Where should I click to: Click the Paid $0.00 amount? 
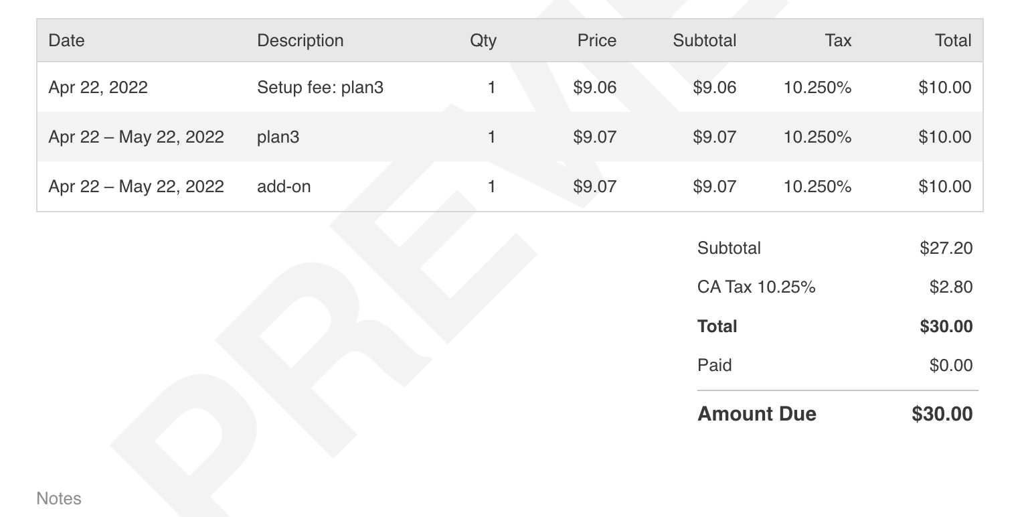[x=950, y=366]
